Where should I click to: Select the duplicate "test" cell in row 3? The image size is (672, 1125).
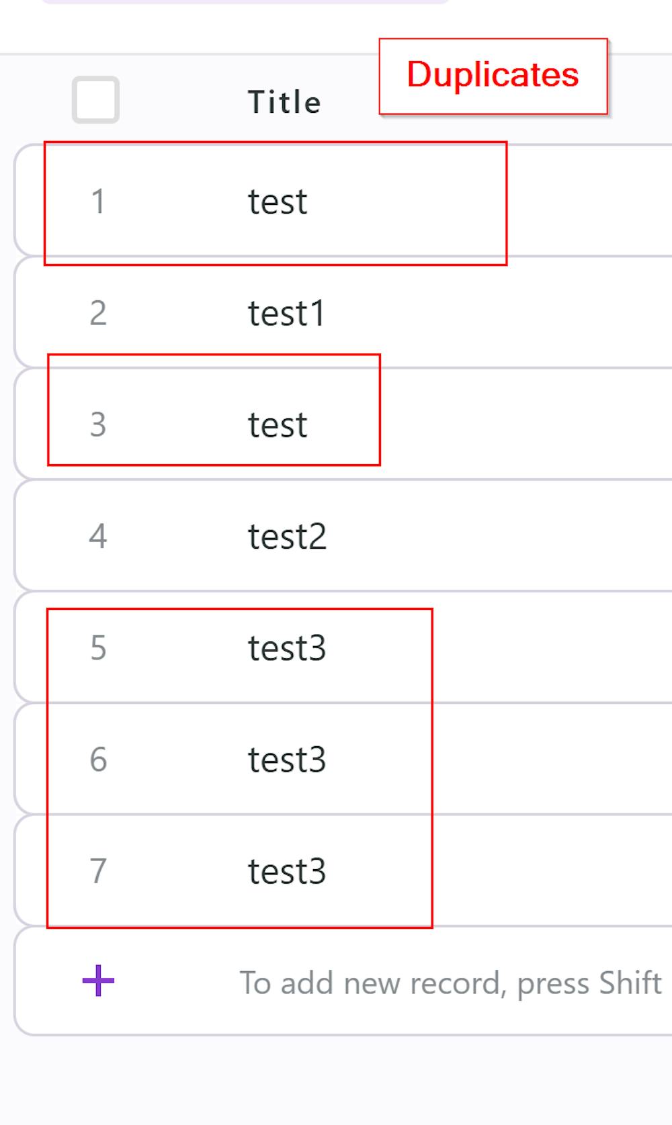(x=277, y=424)
